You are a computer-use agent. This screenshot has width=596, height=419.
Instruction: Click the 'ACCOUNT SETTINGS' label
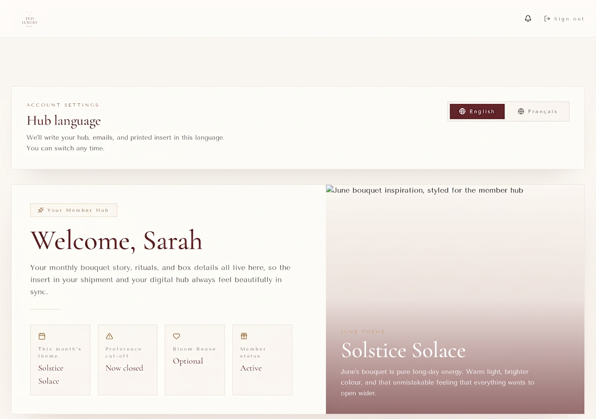pyautogui.click(x=63, y=105)
